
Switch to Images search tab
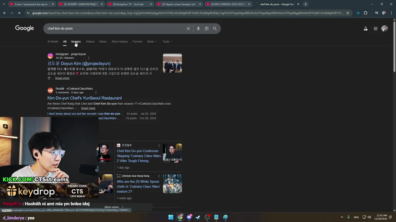[76, 42]
